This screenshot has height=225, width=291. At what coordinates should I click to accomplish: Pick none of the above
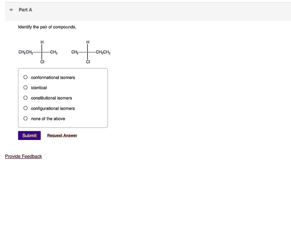[25, 118]
